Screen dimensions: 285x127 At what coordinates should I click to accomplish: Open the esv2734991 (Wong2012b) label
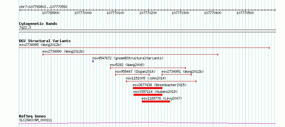(183, 71)
